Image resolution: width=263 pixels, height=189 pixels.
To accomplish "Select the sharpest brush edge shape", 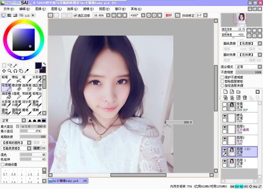I will pyautogui.click(x=30, y=121).
